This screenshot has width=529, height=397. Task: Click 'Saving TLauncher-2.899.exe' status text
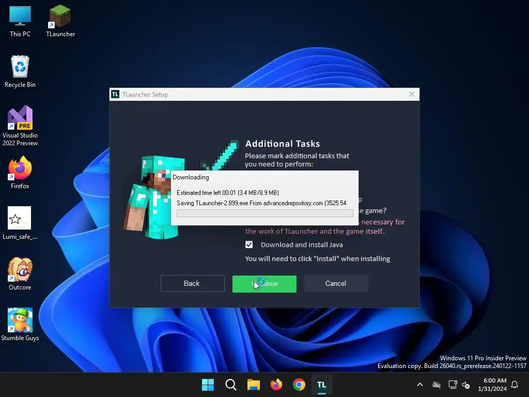(x=261, y=203)
